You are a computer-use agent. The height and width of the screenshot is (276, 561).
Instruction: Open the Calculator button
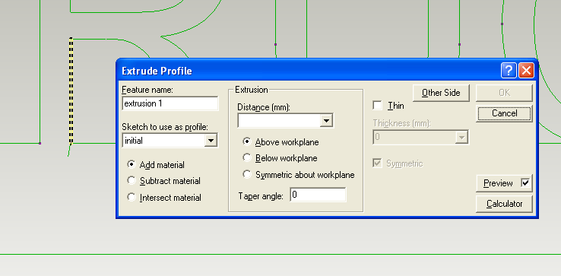[504, 204]
